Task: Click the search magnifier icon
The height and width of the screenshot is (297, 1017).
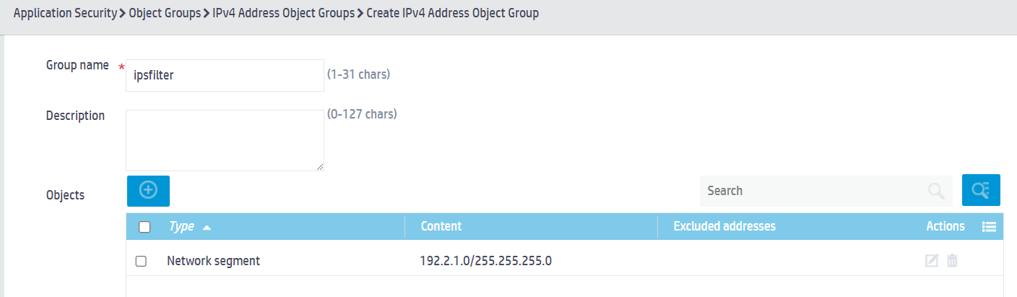Action: coord(936,191)
